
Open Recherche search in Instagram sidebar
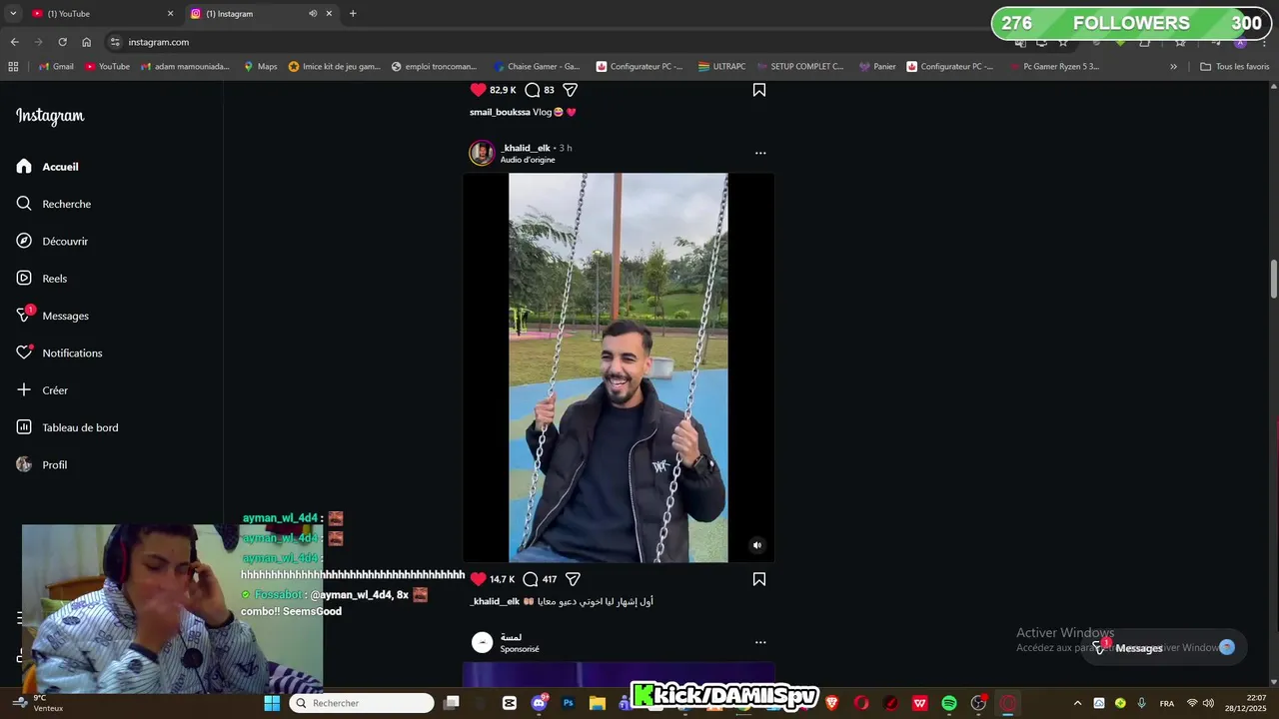coord(53,204)
